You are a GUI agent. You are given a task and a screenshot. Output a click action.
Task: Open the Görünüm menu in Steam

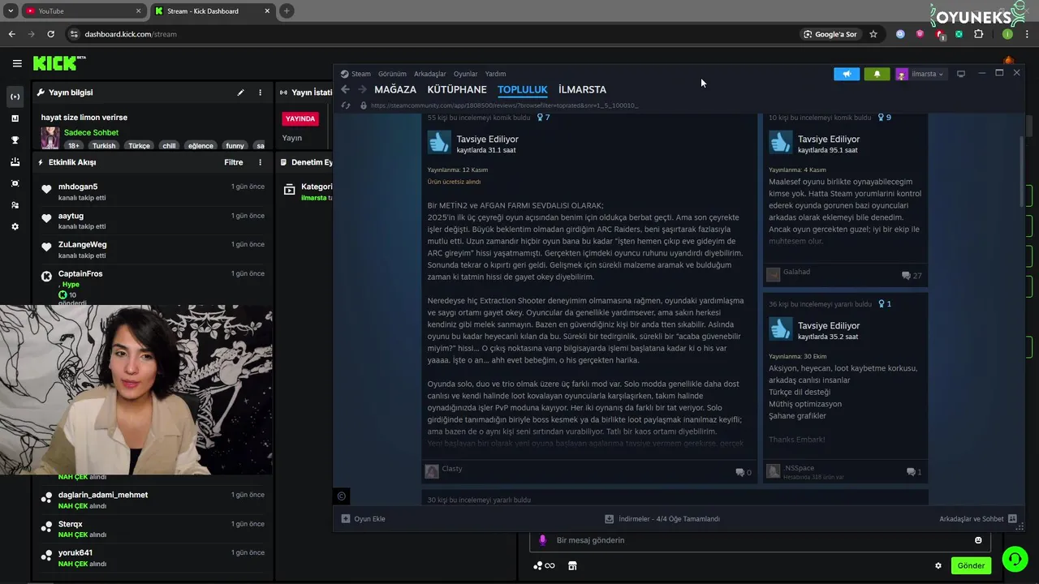[x=392, y=74]
